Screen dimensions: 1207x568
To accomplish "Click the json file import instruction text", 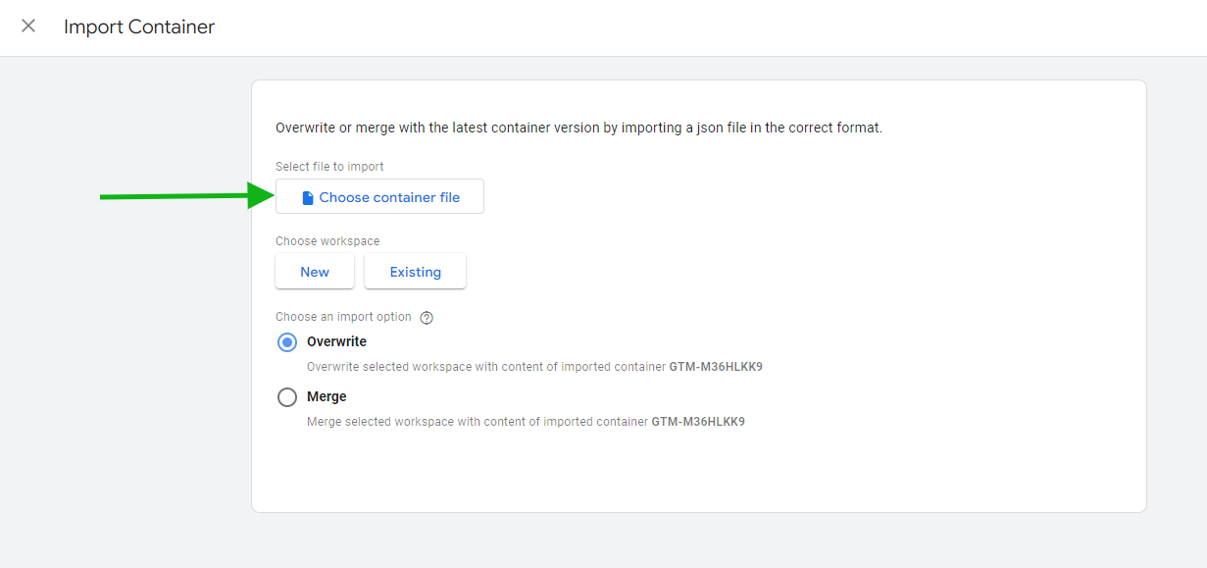I will pyautogui.click(x=578, y=128).
